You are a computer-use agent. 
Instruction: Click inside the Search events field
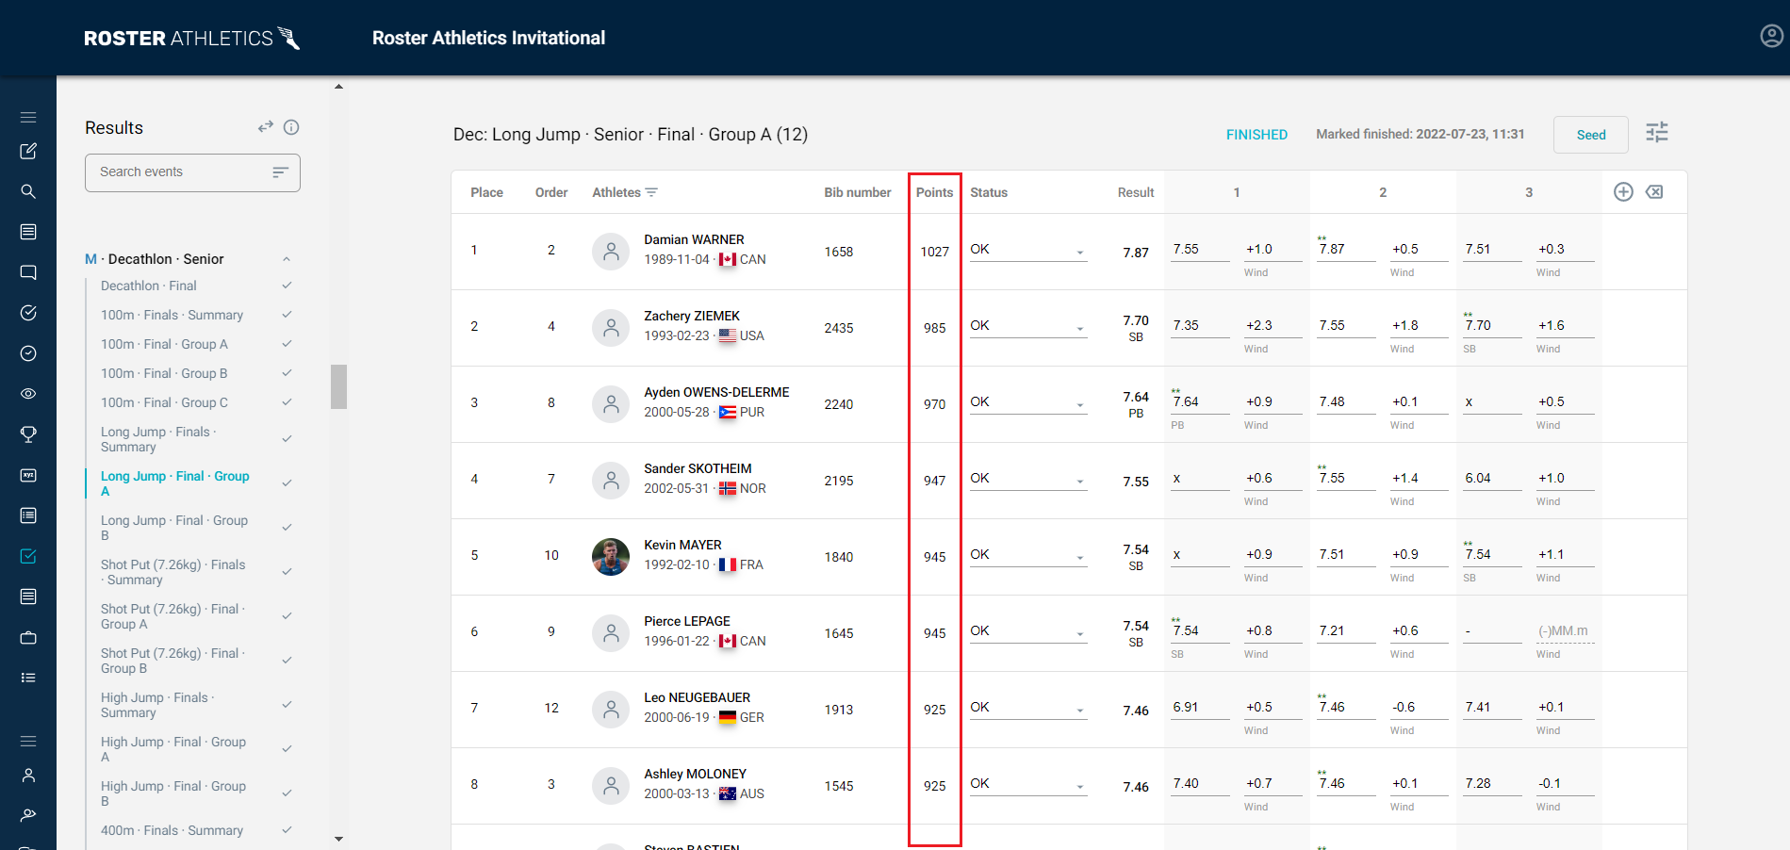coord(170,172)
